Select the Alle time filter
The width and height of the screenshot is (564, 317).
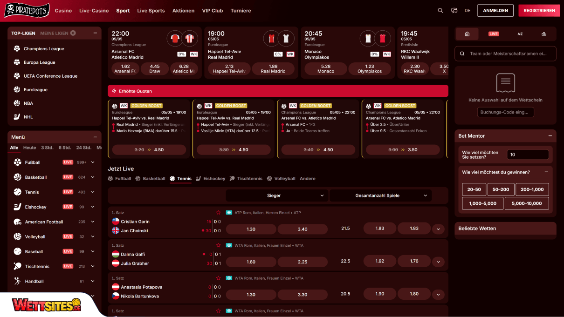[14, 148]
